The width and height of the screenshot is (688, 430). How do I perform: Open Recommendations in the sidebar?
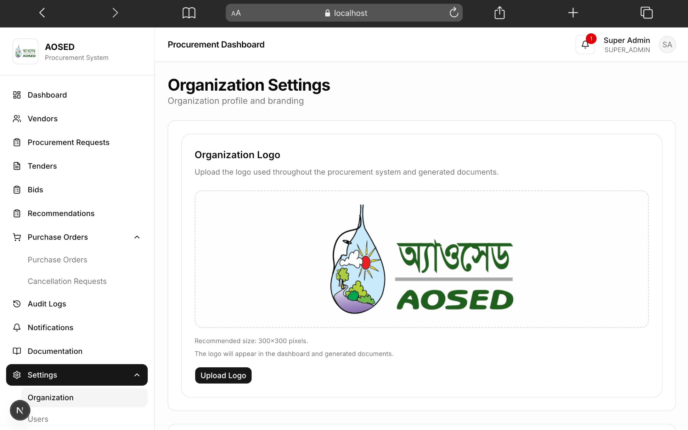pyautogui.click(x=77, y=214)
